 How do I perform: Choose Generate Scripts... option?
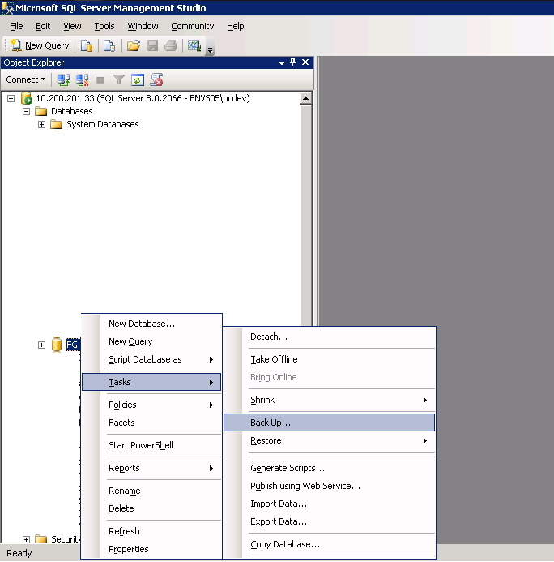330,468
